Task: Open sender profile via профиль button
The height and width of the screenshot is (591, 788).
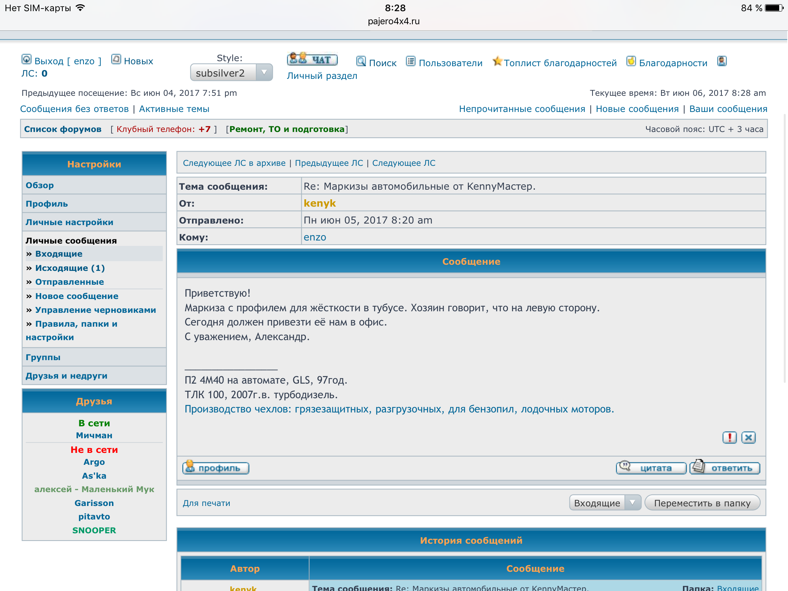Action: pos(216,468)
